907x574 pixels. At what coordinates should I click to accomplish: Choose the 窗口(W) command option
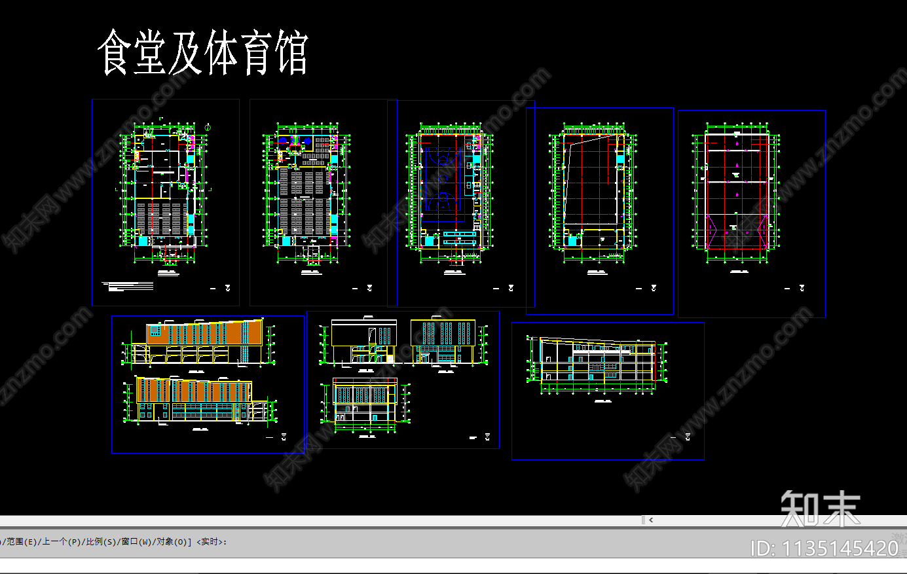[x=137, y=542]
